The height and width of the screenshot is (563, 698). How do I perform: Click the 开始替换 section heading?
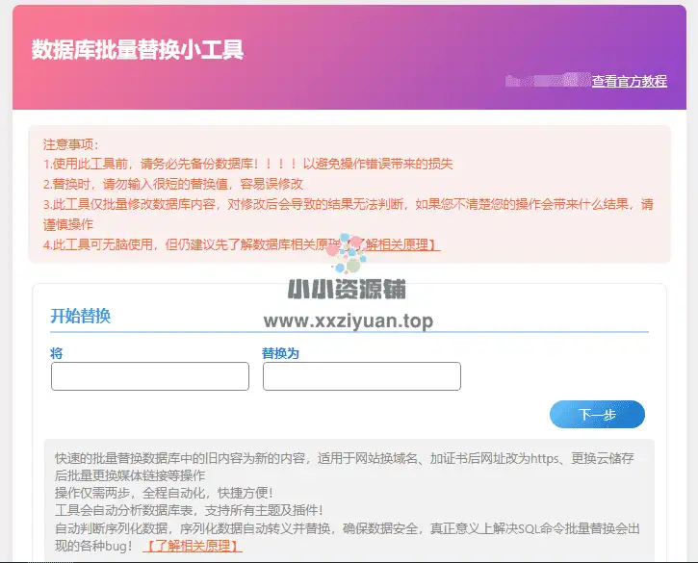(81, 316)
